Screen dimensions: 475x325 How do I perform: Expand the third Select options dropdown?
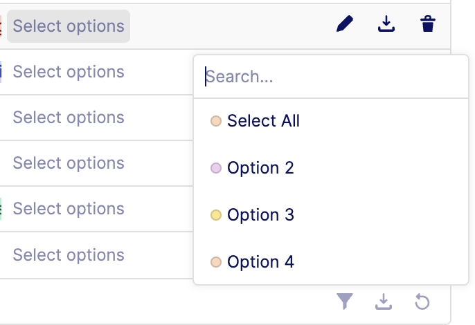[x=69, y=118]
